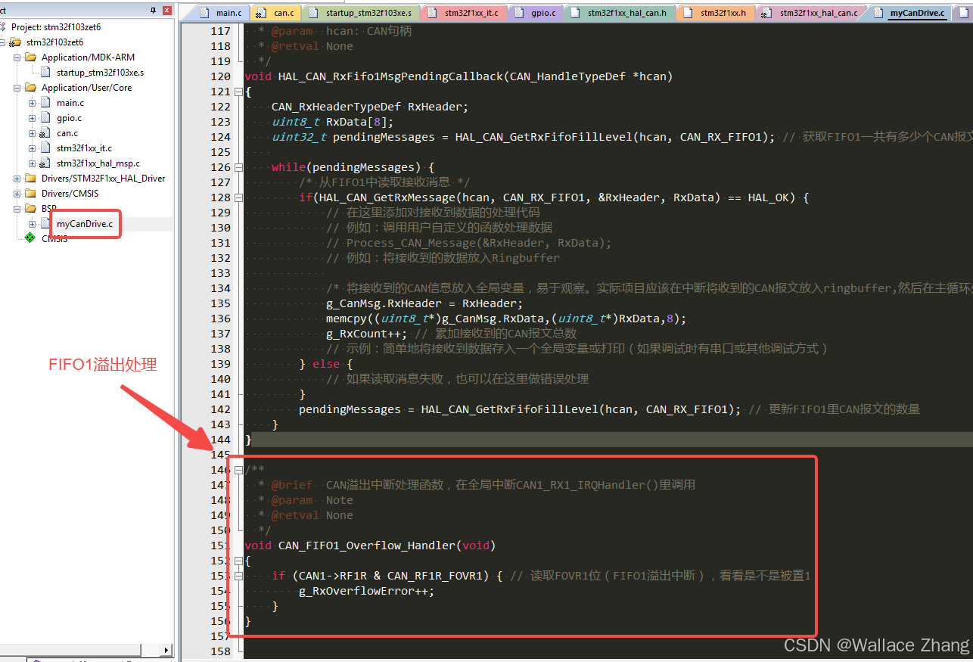
Task: Collapse the stm32f103zet6 target node
Action: click(3, 42)
